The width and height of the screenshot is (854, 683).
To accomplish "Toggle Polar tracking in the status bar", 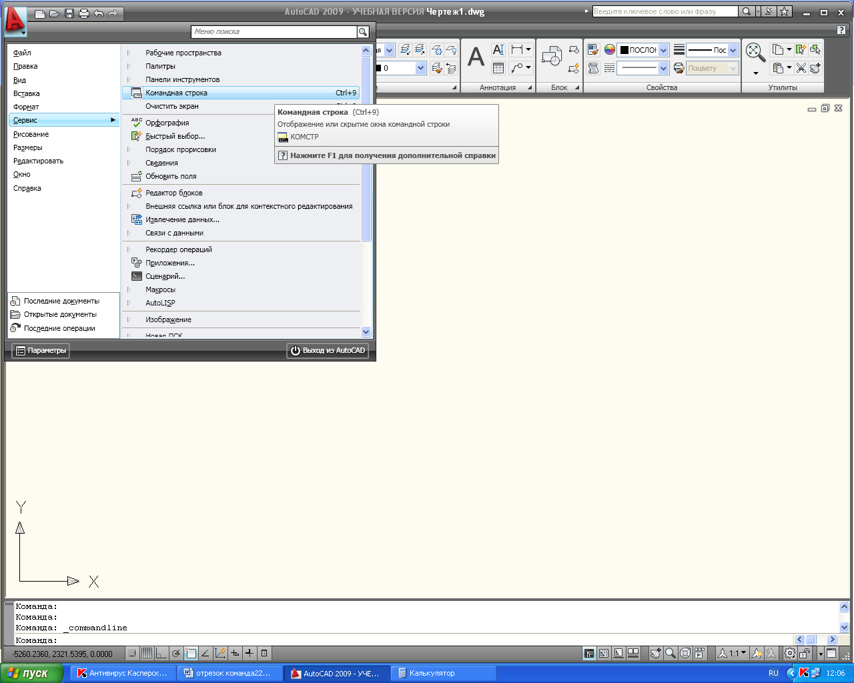I will pos(176,654).
